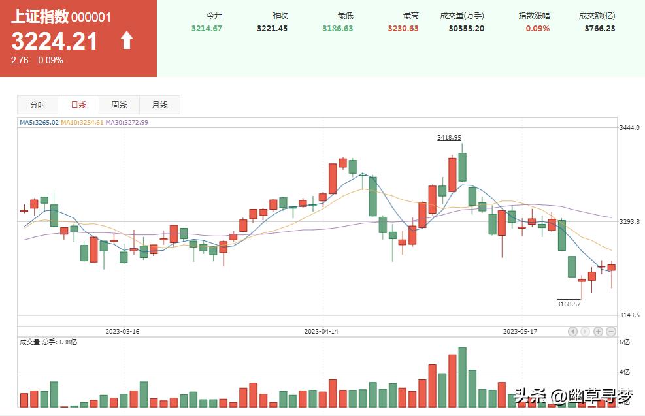
Task: Click the left arrow to pan chart back
Action: [x=572, y=332]
